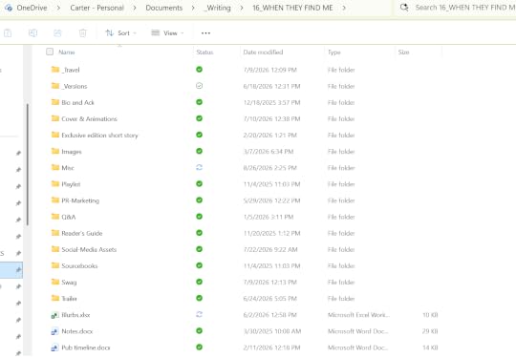Viewport: 516px width, 358px height.
Task: Click the green synced status for Notes.docx
Action: [199, 330]
